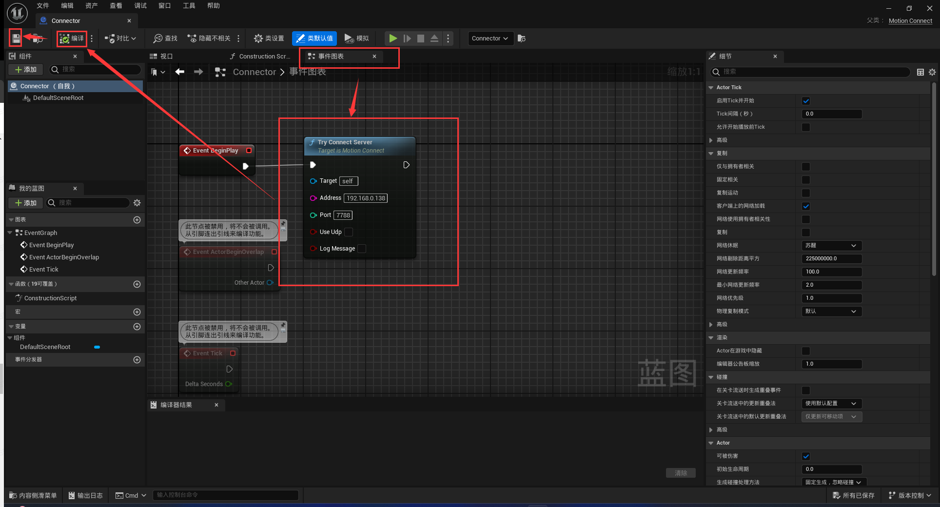Click the Motion Connect parent class link
This screenshot has height=507, width=940.
pyautogui.click(x=910, y=20)
